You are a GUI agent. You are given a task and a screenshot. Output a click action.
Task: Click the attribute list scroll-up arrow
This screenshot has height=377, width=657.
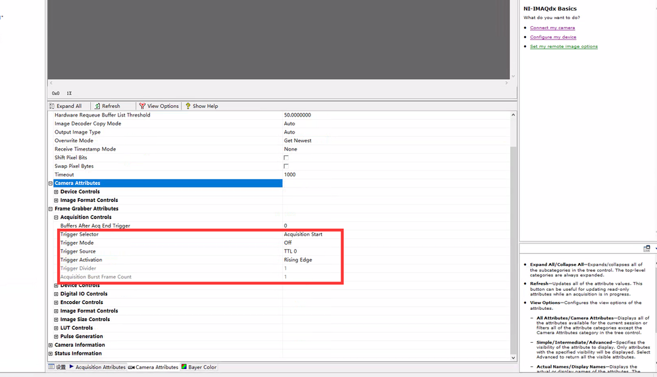pos(513,115)
